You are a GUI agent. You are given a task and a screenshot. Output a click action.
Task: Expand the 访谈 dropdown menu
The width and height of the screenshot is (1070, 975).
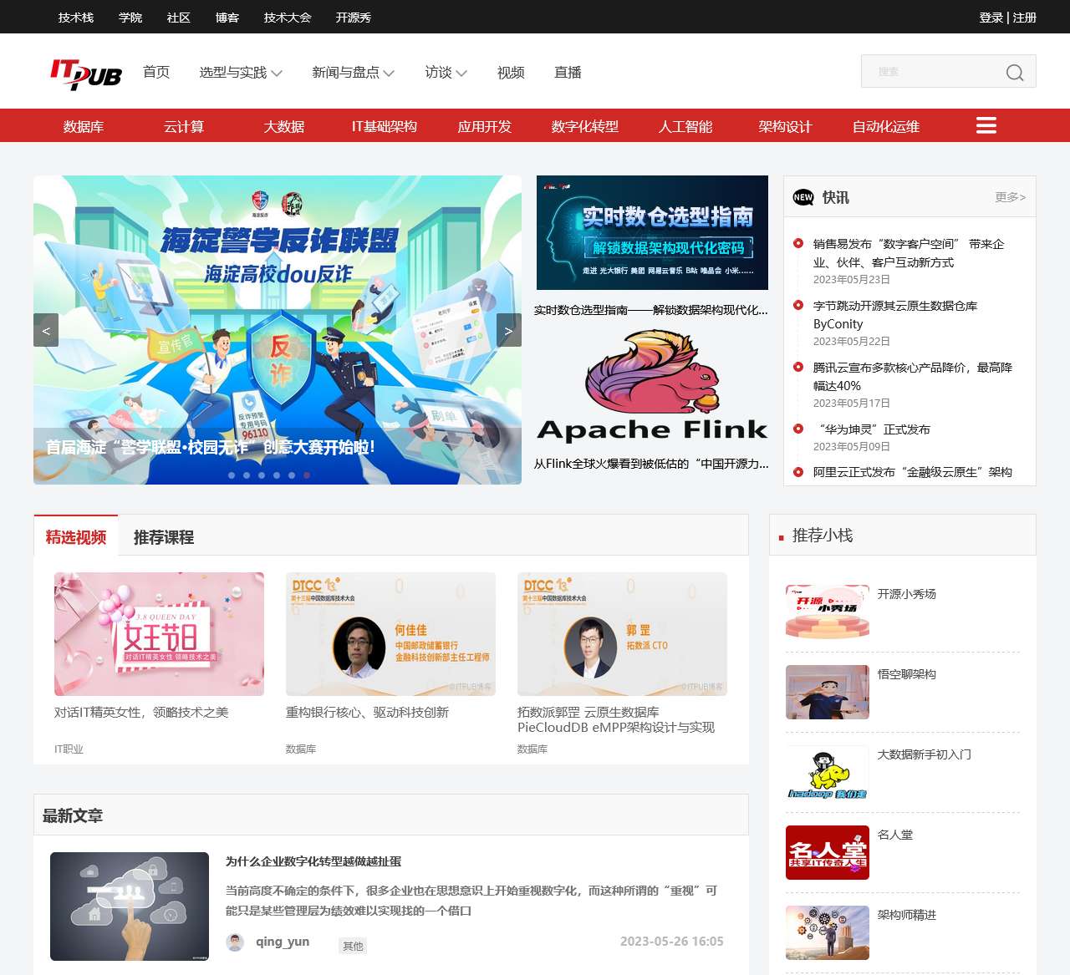[446, 73]
